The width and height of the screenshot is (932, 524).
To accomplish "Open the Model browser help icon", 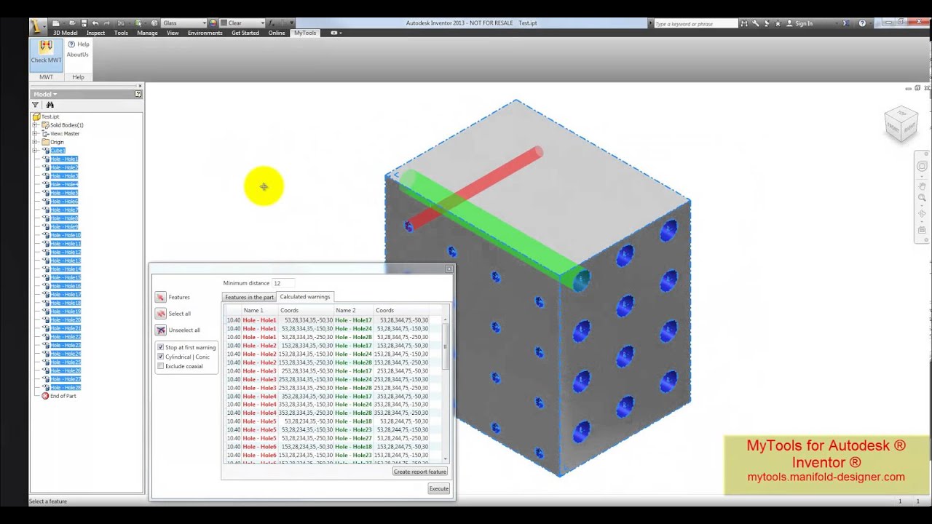I will (x=138, y=94).
